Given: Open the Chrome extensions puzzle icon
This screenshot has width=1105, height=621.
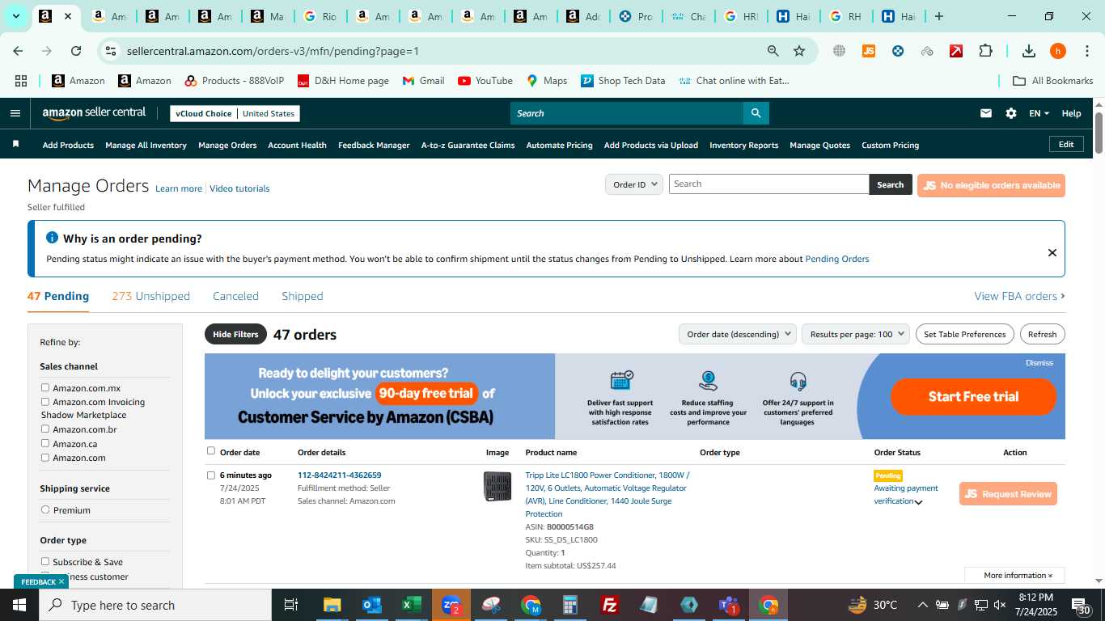Looking at the screenshot, I should point(985,51).
